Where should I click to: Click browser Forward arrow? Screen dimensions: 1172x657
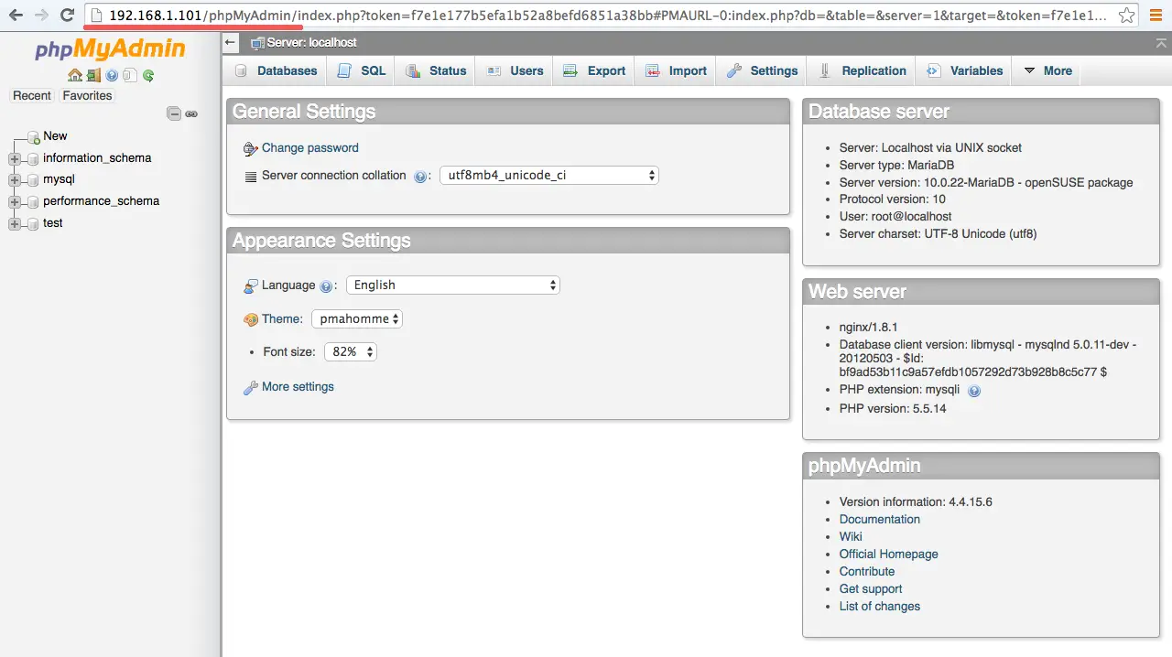[x=41, y=15]
